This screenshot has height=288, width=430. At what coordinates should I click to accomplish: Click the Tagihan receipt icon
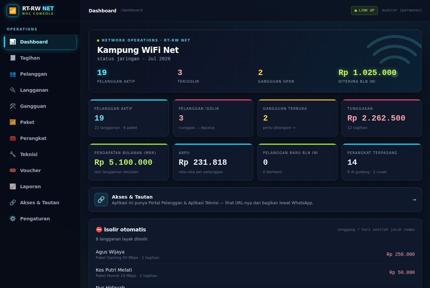tap(13, 58)
